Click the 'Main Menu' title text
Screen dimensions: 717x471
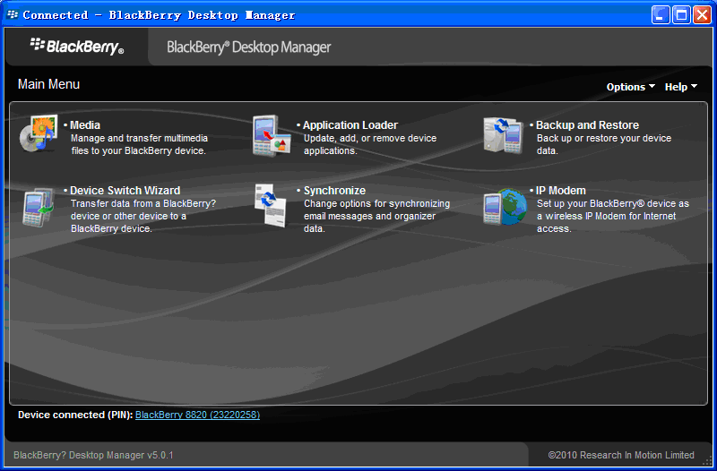pyautogui.click(x=49, y=84)
